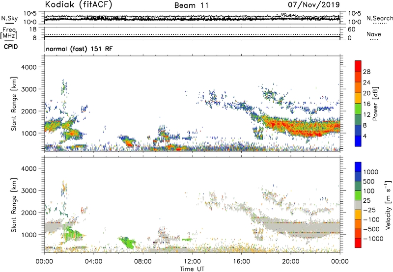This screenshot has height=272, width=393.
Task: Click the 'Kodiak (fitACF)' title text
Action: 79,5
